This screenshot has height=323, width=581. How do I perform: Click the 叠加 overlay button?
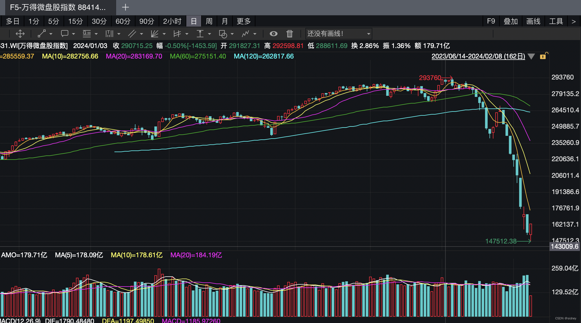tap(511, 21)
